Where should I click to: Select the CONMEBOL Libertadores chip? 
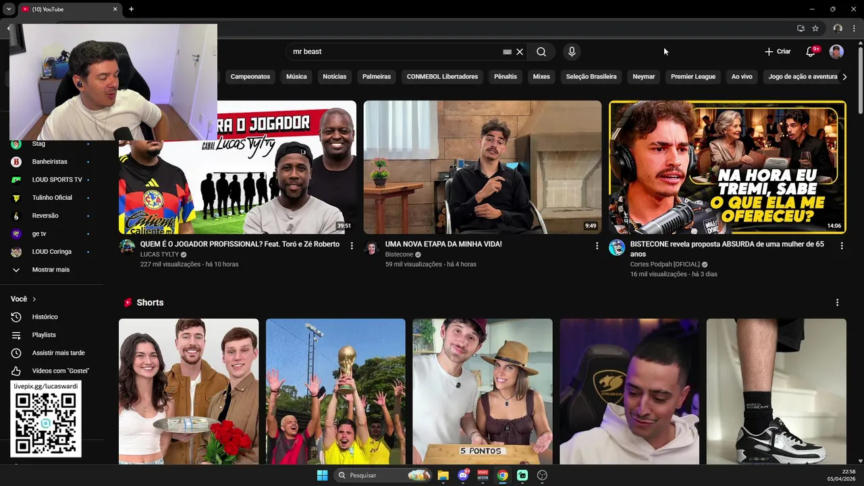(442, 77)
